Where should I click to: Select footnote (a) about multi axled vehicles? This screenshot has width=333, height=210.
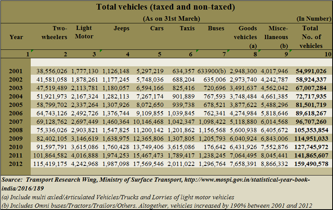tap(118, 197)
